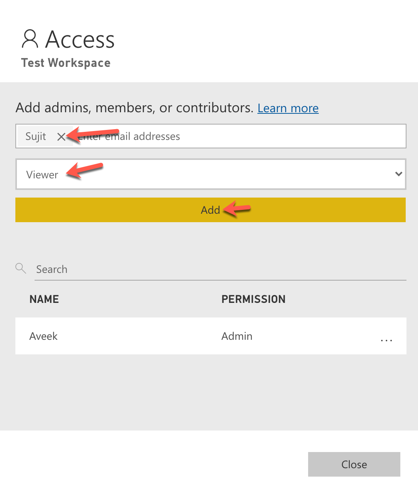Click the Add admins, members, contributors text
This screenshot has height=492, width=418.
(134, 108)
